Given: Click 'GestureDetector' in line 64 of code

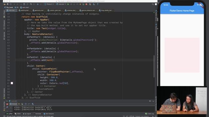Looking at the screenshot, I should (x=42, y=34).
